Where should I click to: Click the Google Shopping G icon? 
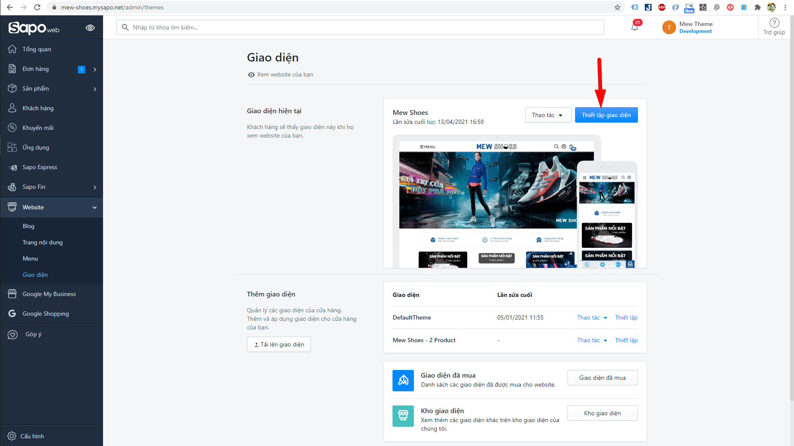12,314
